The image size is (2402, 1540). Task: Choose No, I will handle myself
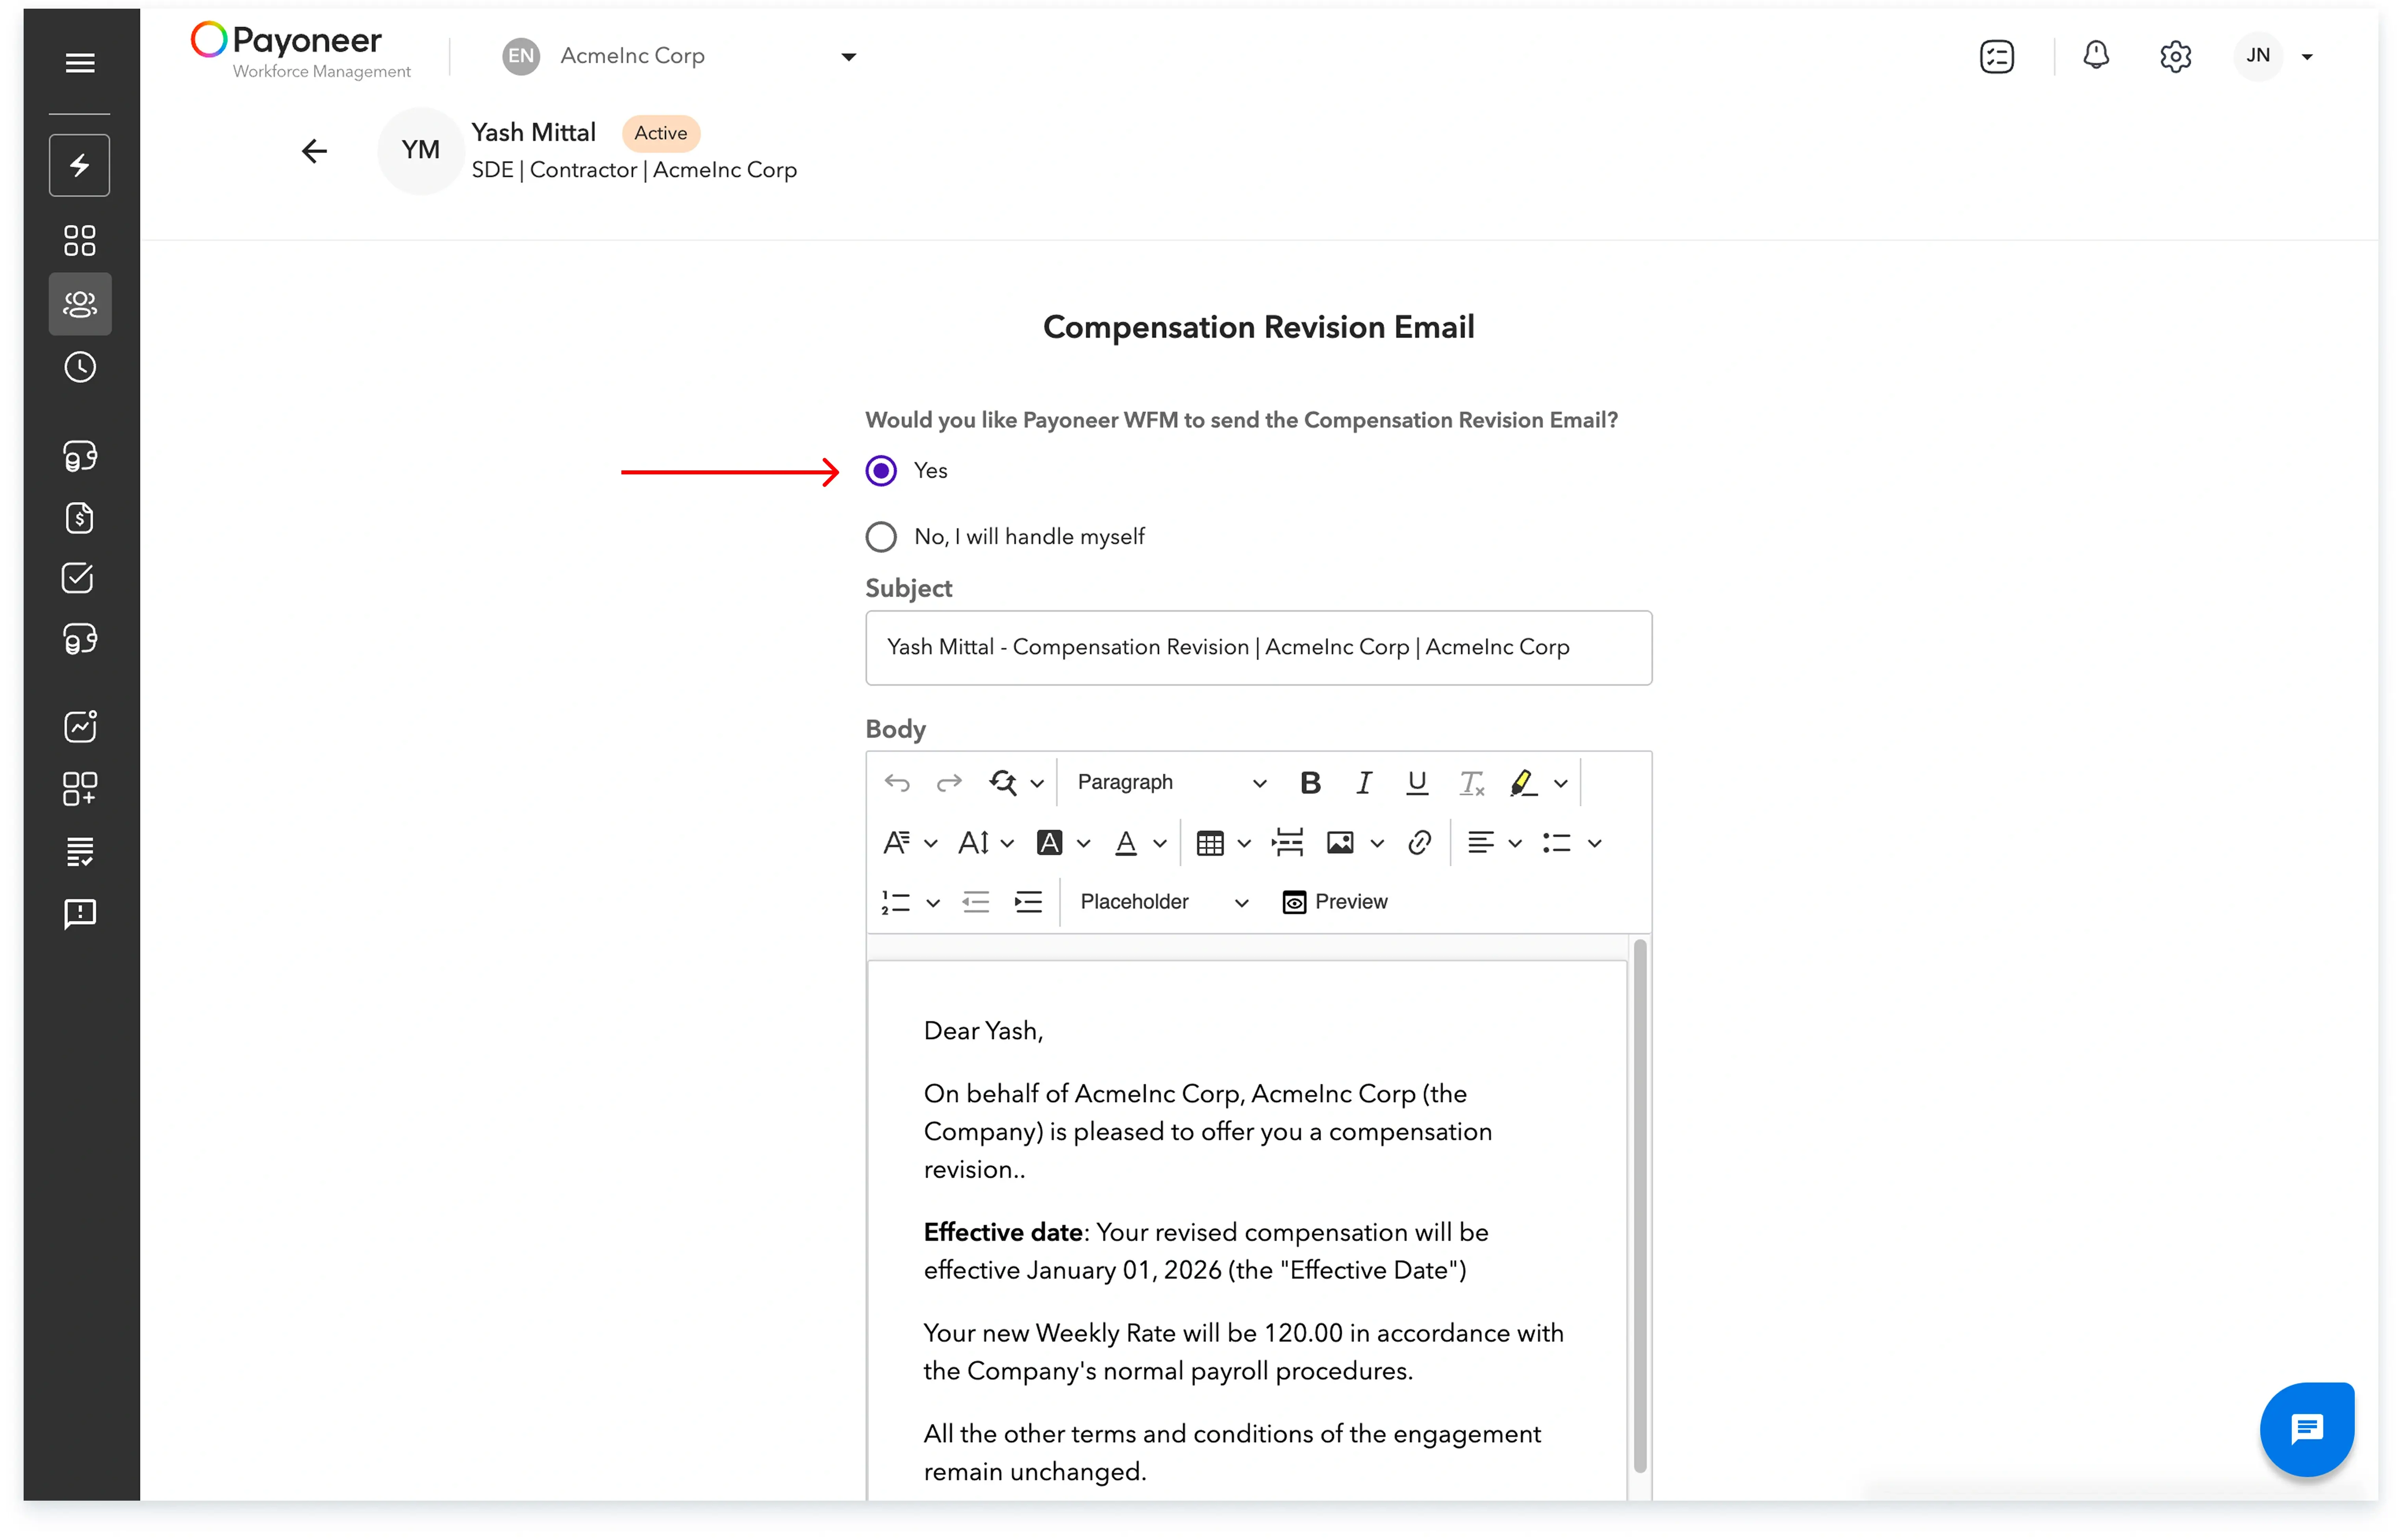[x=881, y=537]
